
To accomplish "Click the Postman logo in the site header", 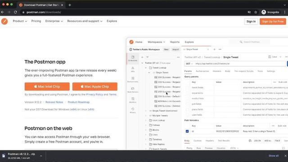I will click(4, 21).
